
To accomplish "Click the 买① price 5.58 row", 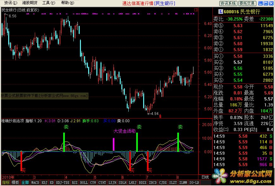I will (x=243, y=56).
